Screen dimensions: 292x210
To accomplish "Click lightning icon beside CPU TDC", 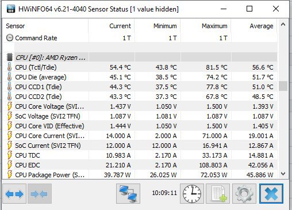I will [x=10, y=155].
